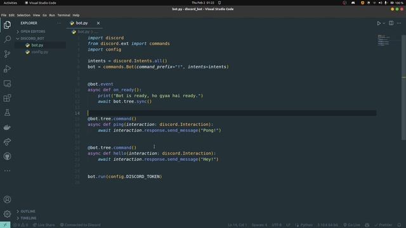Screen dimensions: 406x228
Task: Open Testing flask icon
Action: coord(7,113)
